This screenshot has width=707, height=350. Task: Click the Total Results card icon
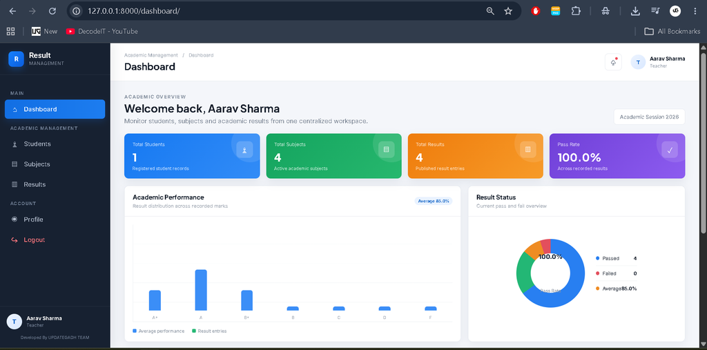pos(528,150)
